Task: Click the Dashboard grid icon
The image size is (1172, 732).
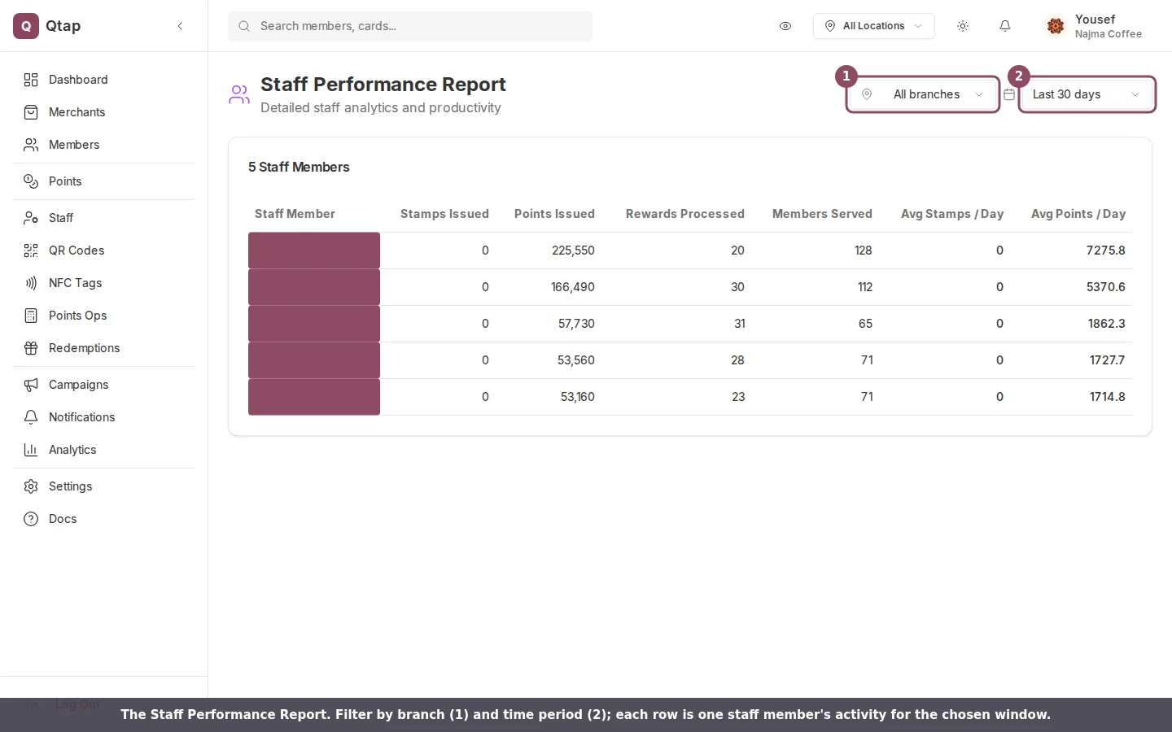Action: point(31,80)
